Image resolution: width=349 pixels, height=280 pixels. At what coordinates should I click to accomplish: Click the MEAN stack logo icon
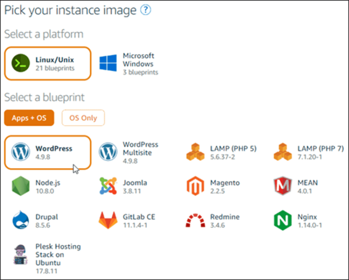click(282, 186)
